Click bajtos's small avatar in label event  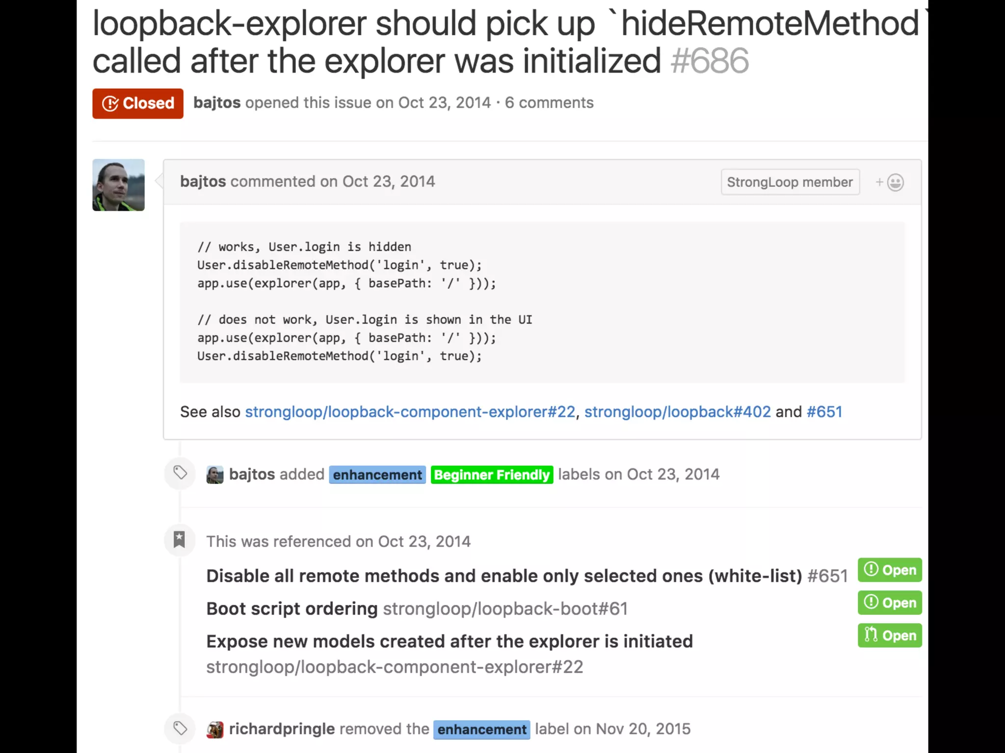click(x=215, y=475)
